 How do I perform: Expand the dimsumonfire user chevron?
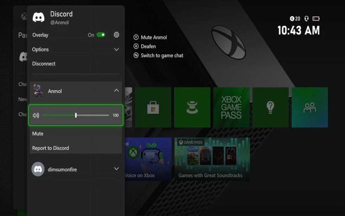click(x=116, y=169)
